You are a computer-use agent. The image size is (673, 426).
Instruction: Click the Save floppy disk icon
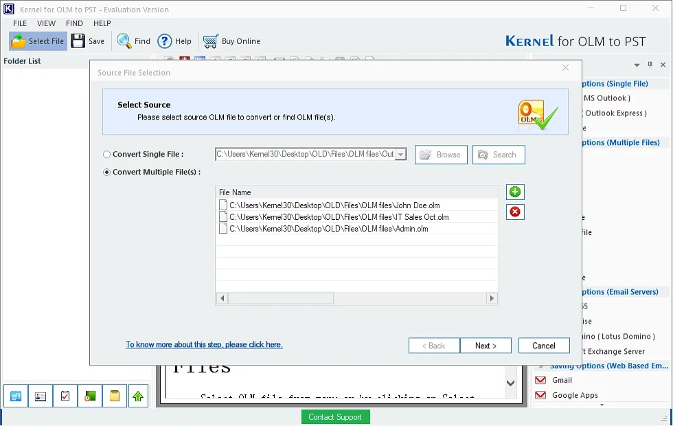pyautogui.click(x=78, y=41)
